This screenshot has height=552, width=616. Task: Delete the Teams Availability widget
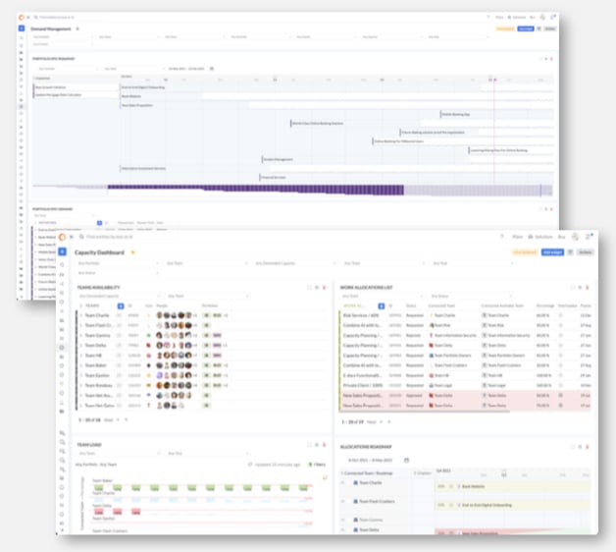[324, 288]
